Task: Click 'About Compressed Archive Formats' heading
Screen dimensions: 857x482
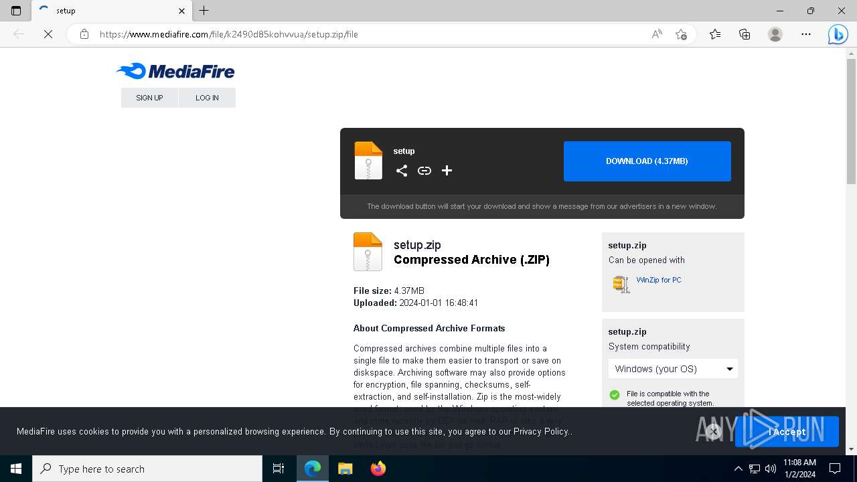Action: pyautogui.click(x=429, y=329)
